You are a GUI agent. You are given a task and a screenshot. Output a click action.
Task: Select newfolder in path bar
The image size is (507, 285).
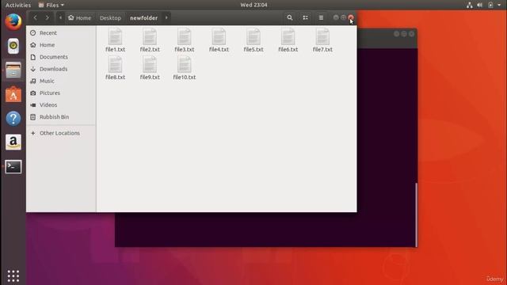pyautogui.click(x=144, y=17)
